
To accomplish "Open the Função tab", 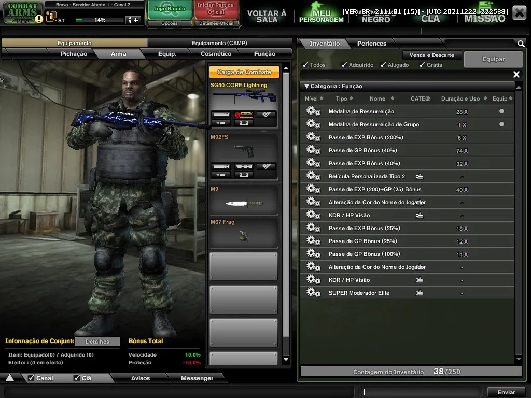I will [265, 54].
